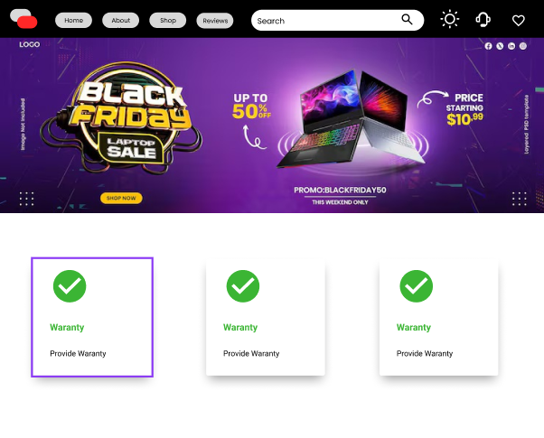
Task: Open customer support headset icon
Action: (x=483, y=19)
